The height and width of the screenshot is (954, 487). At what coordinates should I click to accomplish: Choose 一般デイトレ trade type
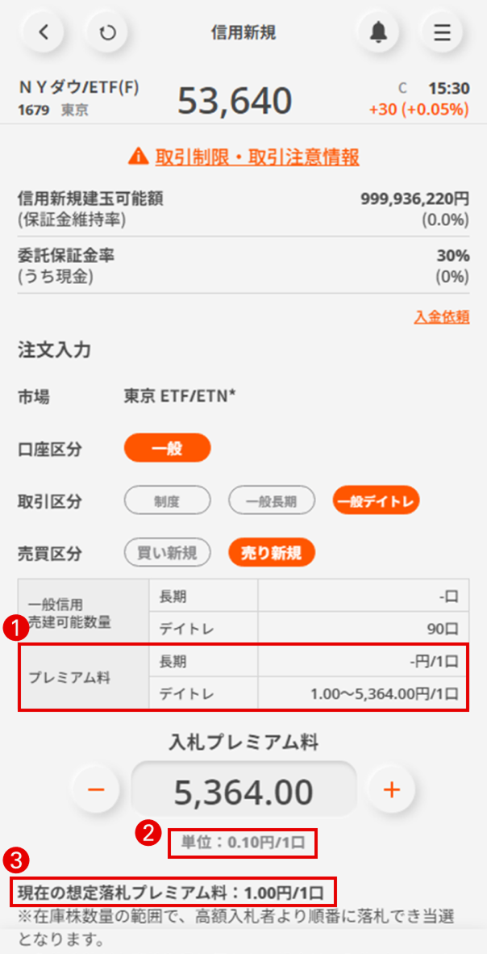pos(376,501)
